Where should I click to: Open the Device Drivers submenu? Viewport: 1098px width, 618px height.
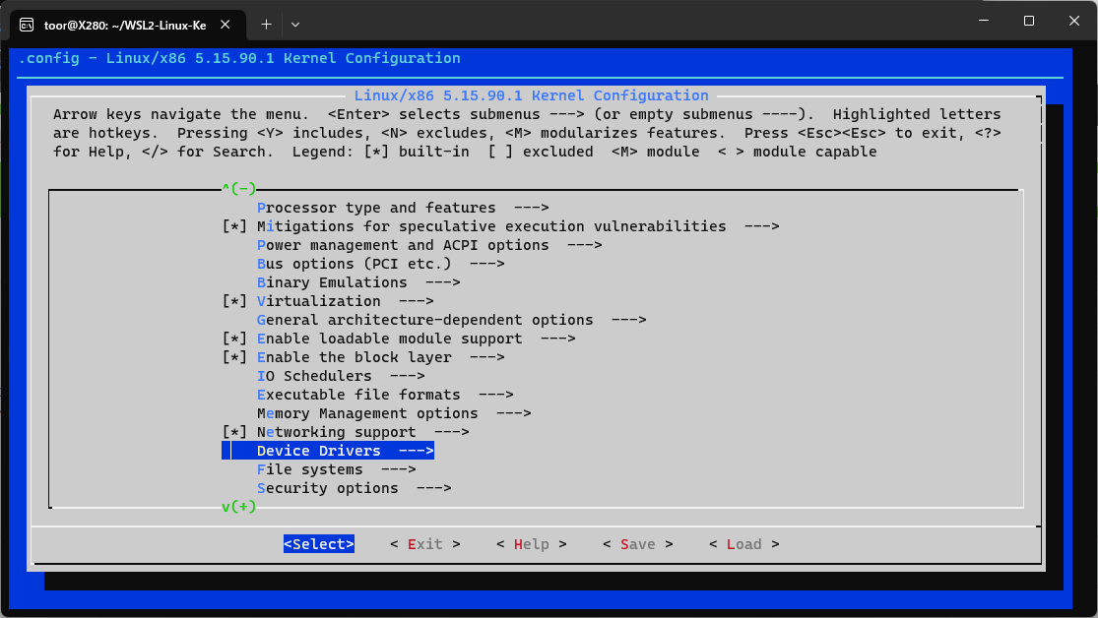click(325, 450)
